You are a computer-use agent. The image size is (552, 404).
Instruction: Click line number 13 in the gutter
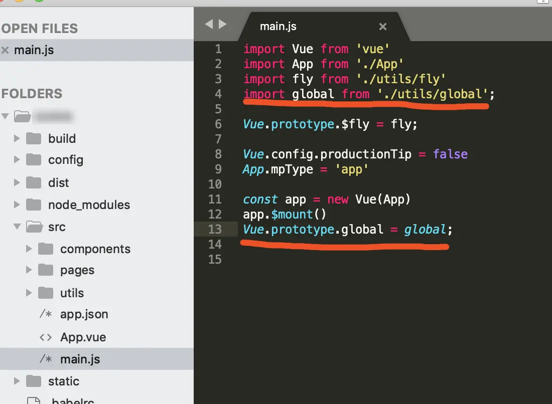pos(215,229)
